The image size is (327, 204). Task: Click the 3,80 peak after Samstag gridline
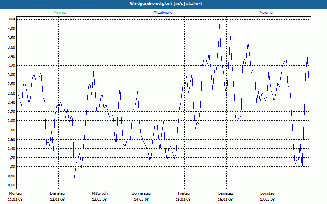coord(230,37)
